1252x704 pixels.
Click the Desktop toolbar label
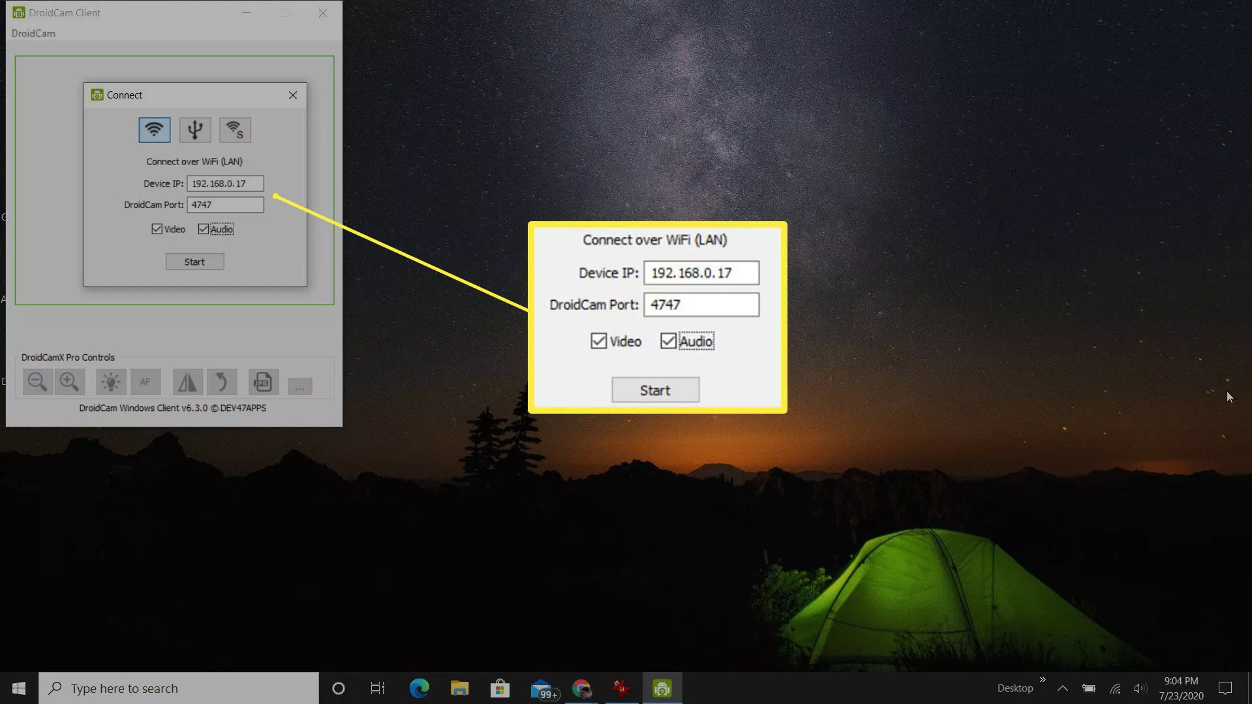[x=1015, y=688]
